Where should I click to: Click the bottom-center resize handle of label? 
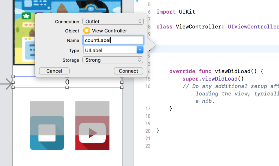click(x=67, y=87)
